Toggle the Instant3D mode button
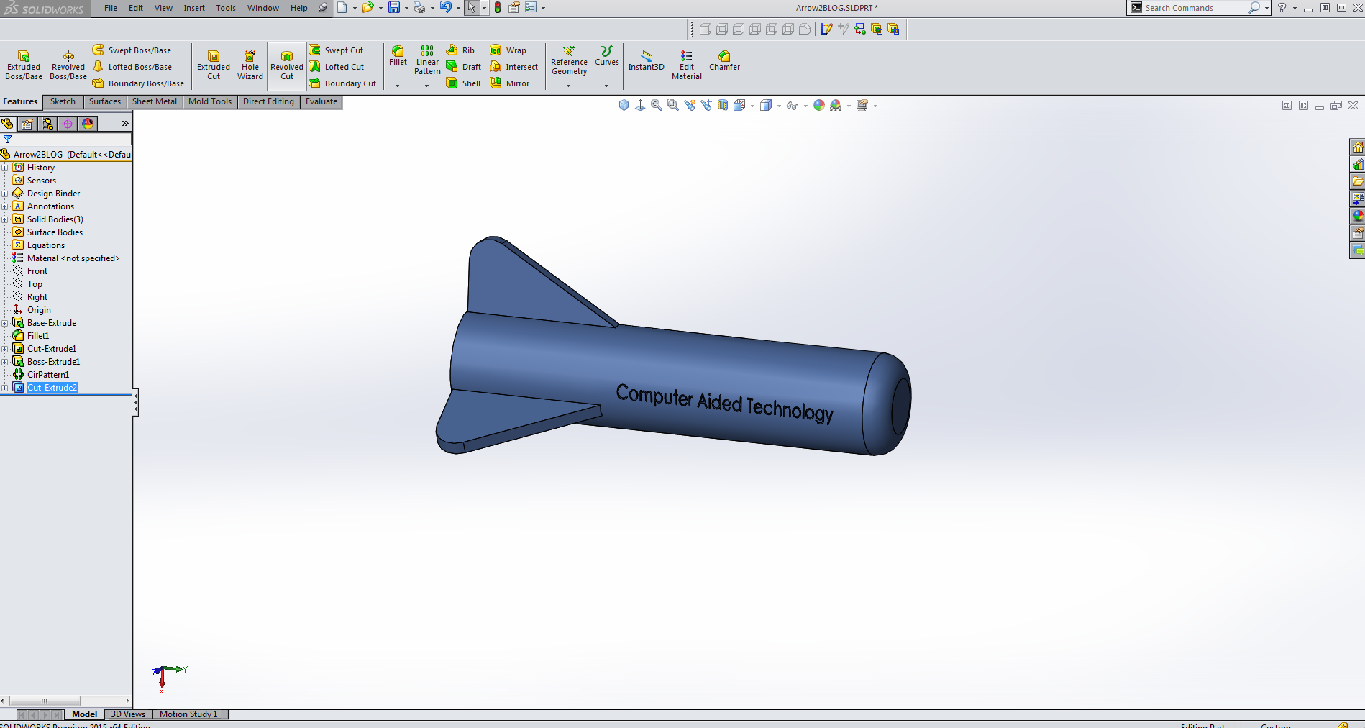Viewport: 1365px width, 728px height. tap(646, 60)
